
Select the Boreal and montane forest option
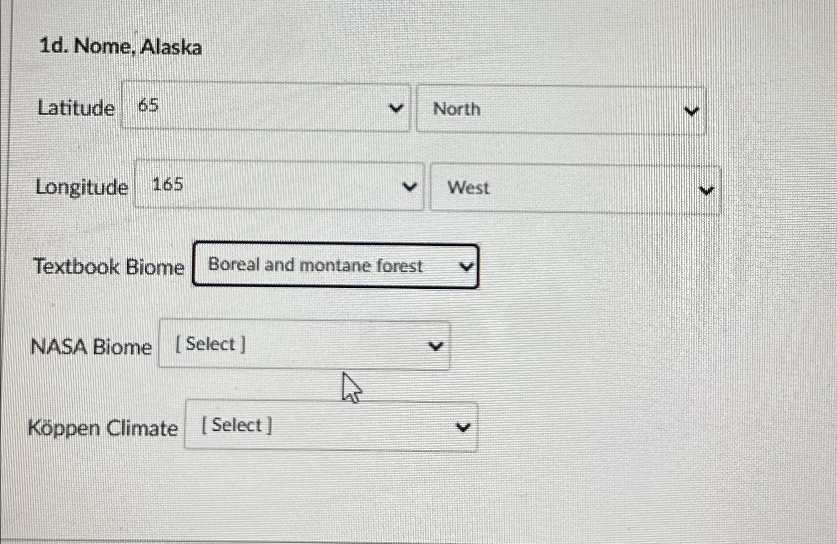[315, 266]
